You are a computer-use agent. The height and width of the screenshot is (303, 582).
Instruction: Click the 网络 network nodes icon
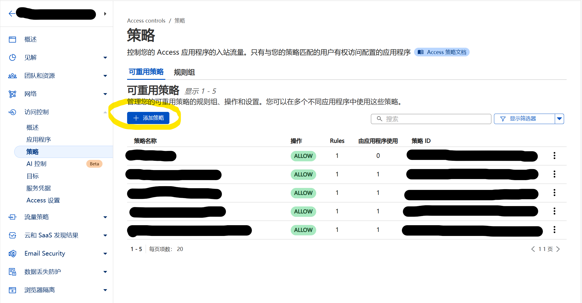(x=12, y=94)
